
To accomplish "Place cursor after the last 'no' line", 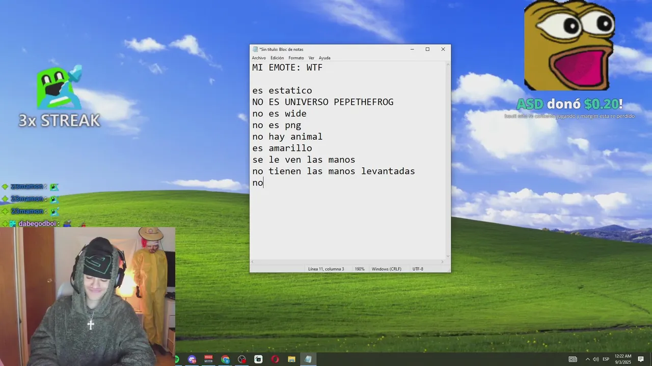I will tap(264, 183).
